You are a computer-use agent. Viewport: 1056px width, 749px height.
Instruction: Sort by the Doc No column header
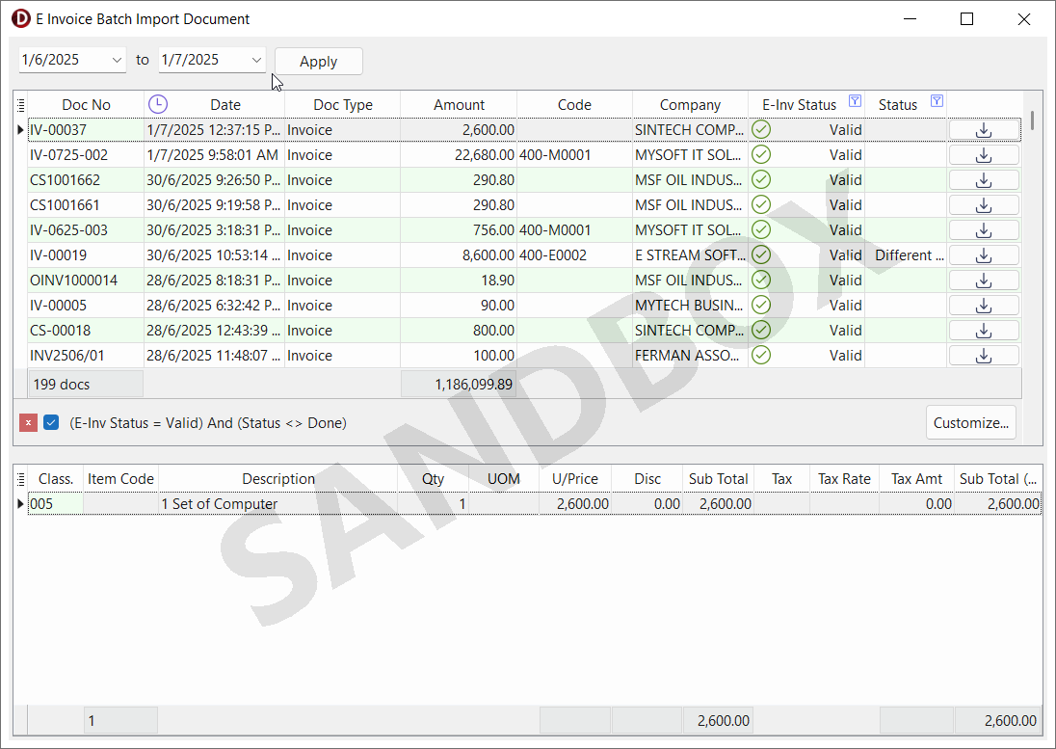pos(86,105)
